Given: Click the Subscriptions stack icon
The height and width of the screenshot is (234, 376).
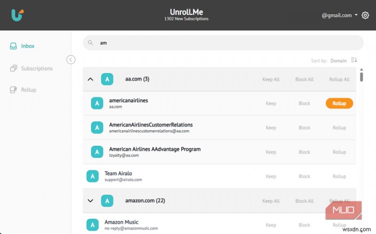Looking at the screenshot, I should [x=14, y=68].
